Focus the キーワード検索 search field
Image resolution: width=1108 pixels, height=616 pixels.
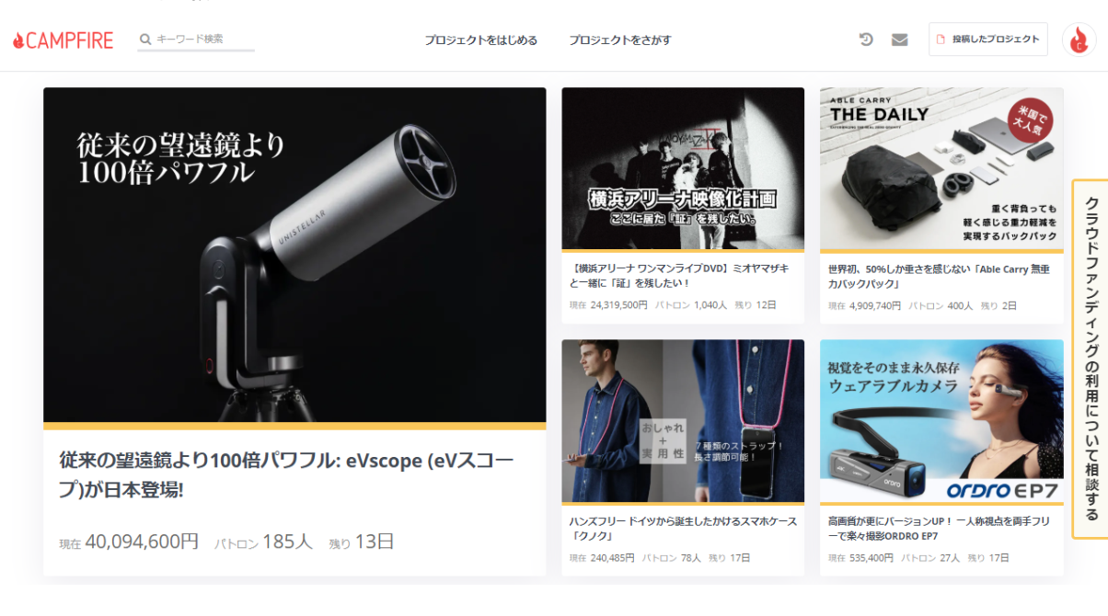click(196, 40)
